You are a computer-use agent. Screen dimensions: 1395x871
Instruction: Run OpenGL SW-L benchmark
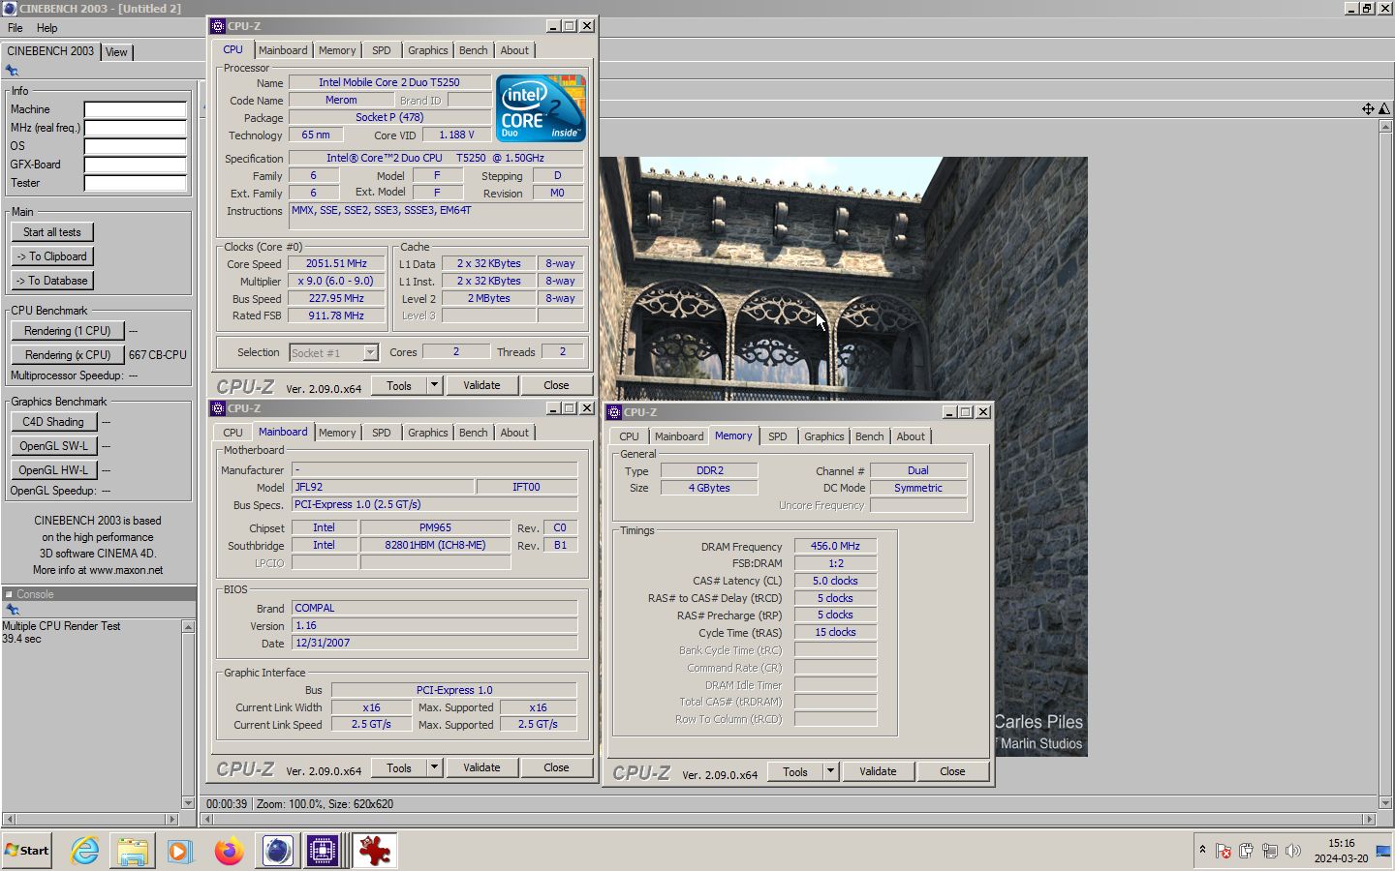point(53,446)
